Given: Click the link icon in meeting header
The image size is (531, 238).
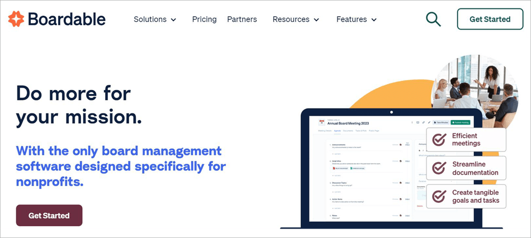Looking at the screenshot, I should 424,122.
